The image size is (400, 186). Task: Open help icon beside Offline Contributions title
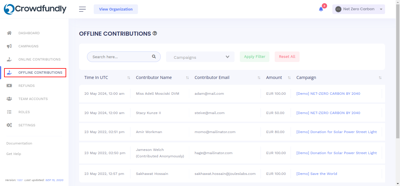coord(155,33)
